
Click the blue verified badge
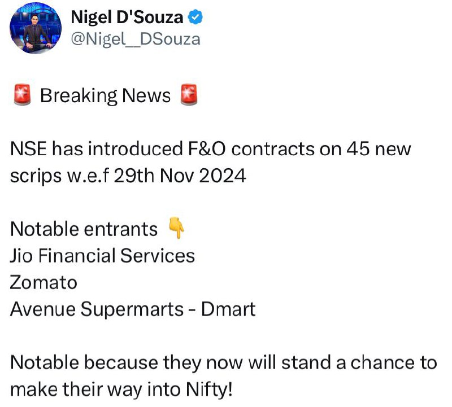pos(195,17)
